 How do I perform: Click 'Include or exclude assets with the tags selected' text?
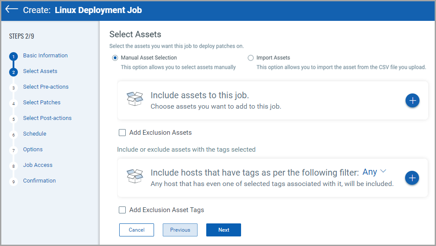click(186, 150)
